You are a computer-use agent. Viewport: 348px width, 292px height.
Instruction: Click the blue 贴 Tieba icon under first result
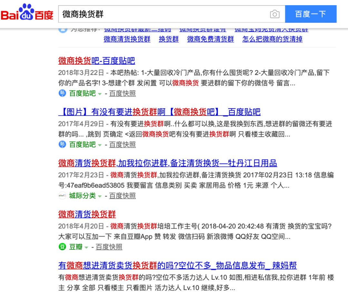pos(62,94)
